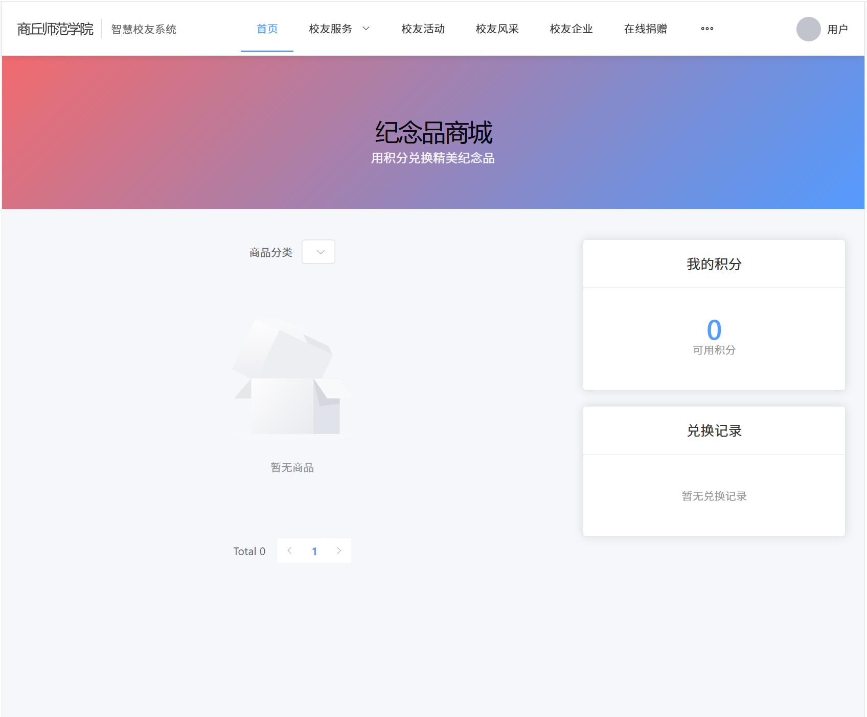Go to the previous page arrow
Screen dimensions: 867x717
289,551
